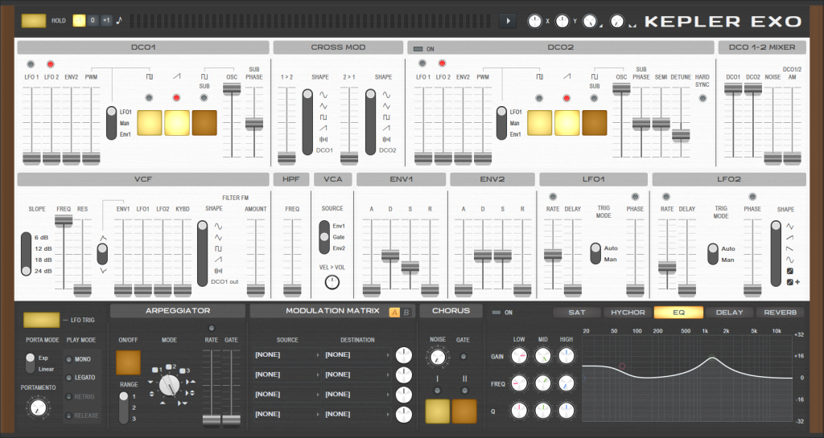Enable DCO2 square wave pad

[x=539, y=123]
